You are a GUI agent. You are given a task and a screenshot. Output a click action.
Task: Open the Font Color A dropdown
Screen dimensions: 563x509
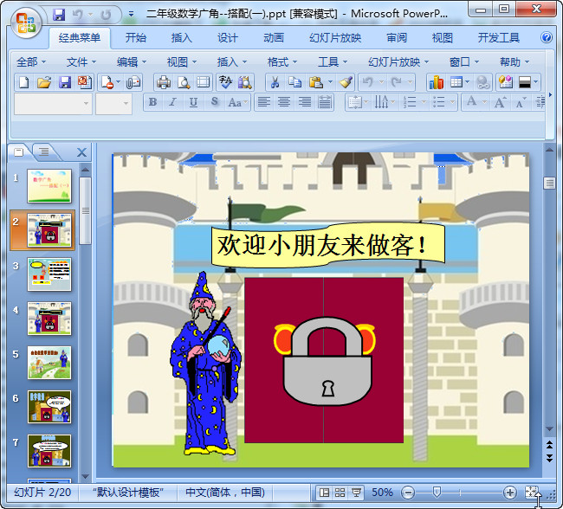click(484, 102)
